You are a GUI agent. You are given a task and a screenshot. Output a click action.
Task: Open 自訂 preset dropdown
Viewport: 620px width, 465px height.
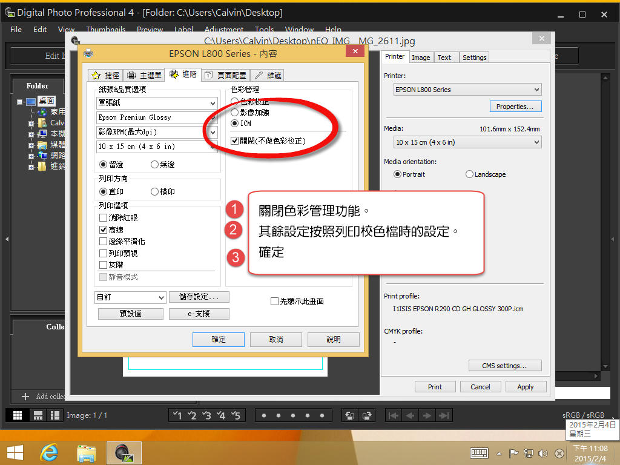(130, 297)
